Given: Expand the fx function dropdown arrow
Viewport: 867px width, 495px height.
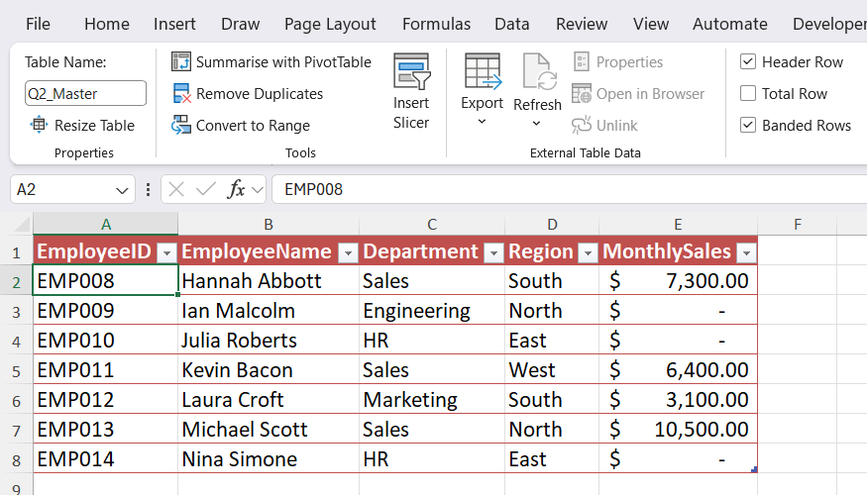Looking at the screenshot, I should [x=257, y=190].
